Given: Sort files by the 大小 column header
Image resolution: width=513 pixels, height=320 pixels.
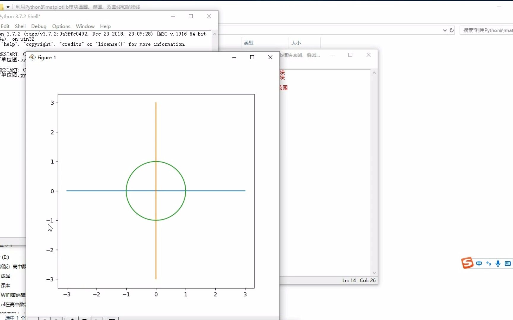Looking at the screenshot, I should pos(296,43).
